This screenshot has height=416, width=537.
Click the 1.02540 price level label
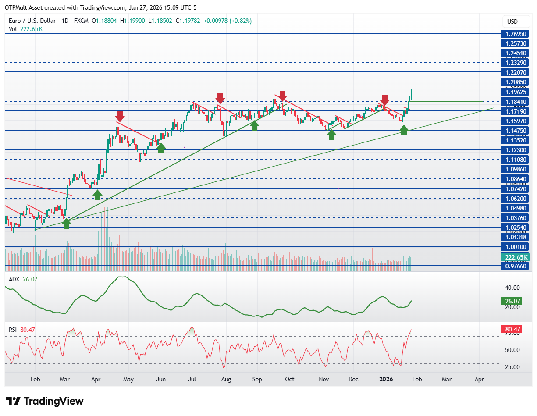coord(516,227)
